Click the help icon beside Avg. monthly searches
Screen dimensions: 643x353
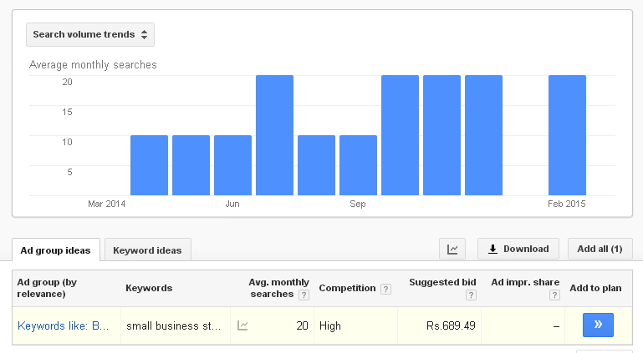[x=304, y=295]
